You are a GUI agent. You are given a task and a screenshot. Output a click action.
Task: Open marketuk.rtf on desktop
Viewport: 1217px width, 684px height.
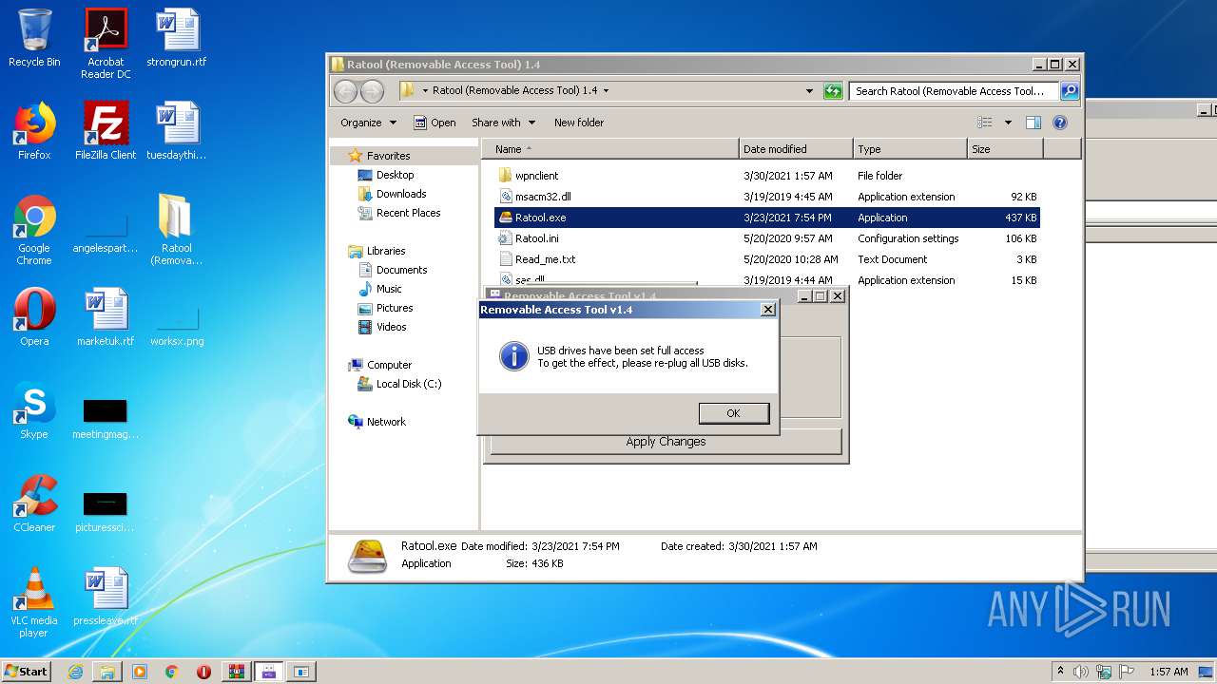(106, 317)
